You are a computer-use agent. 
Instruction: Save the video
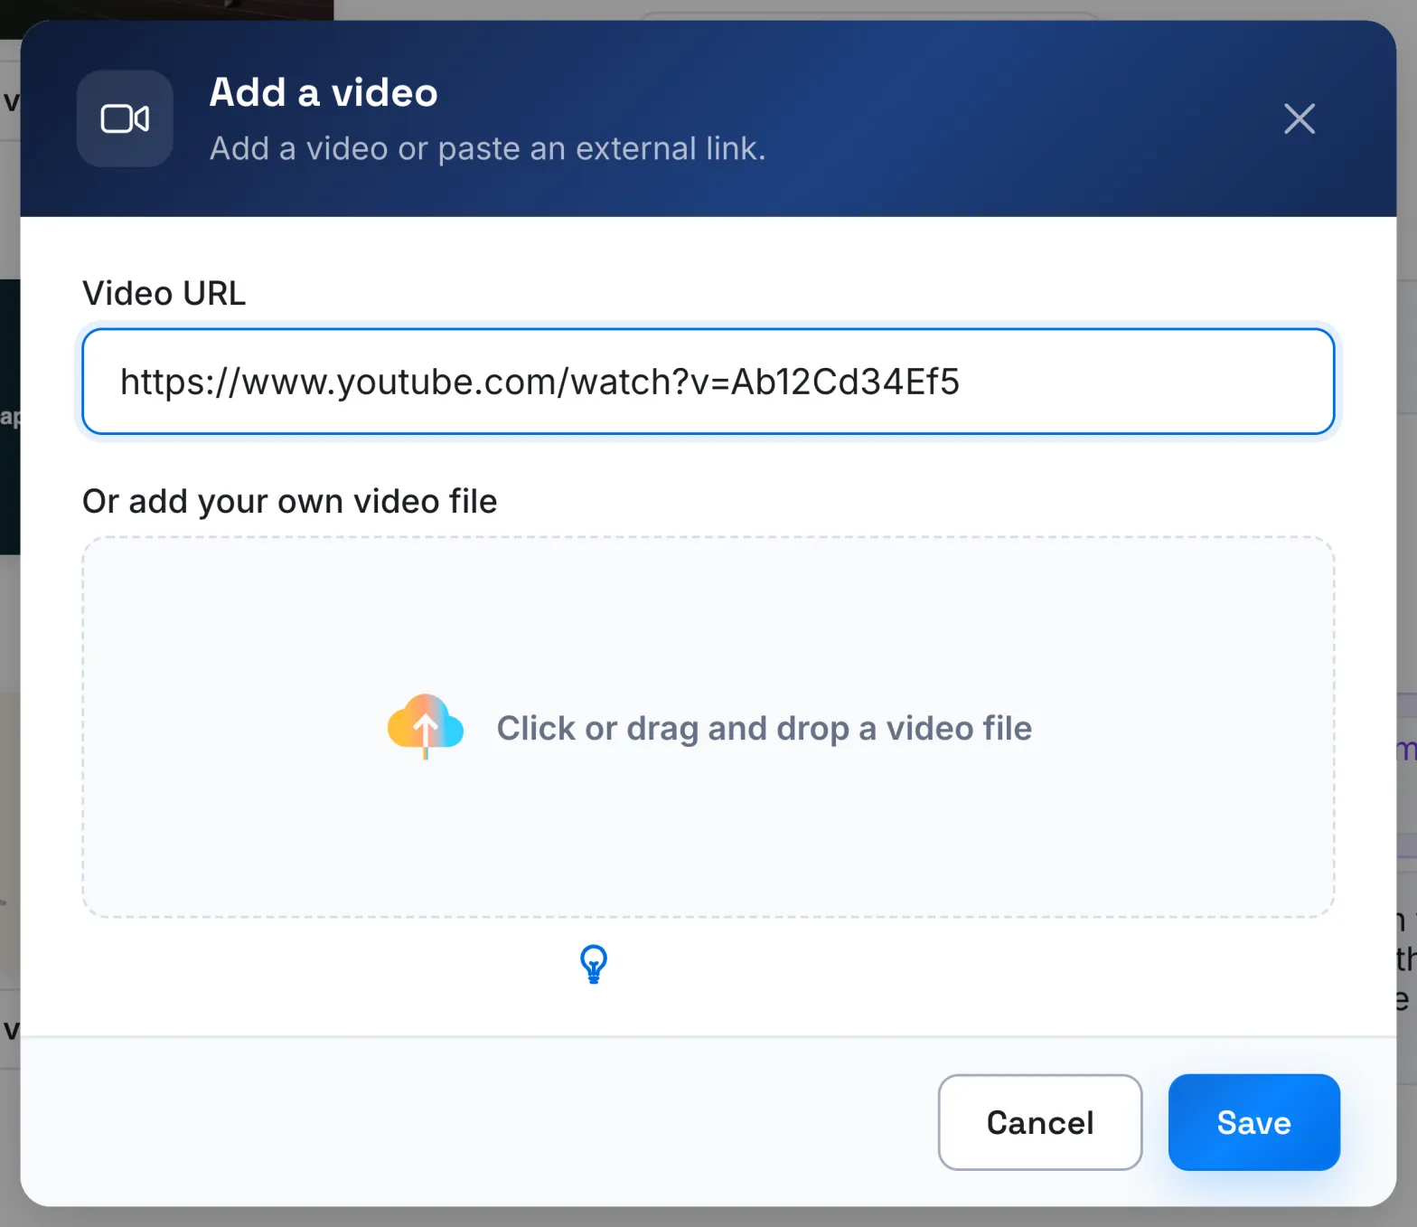[x=1253, y=1122]
